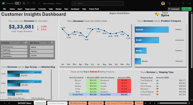Open the Data ribbon tab
The height and width of the screenshot is (105, 193).
(51, 9)
